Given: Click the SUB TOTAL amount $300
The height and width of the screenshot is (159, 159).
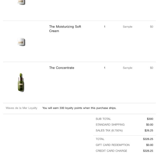Looking at the screenshot, I should [150, 119].
